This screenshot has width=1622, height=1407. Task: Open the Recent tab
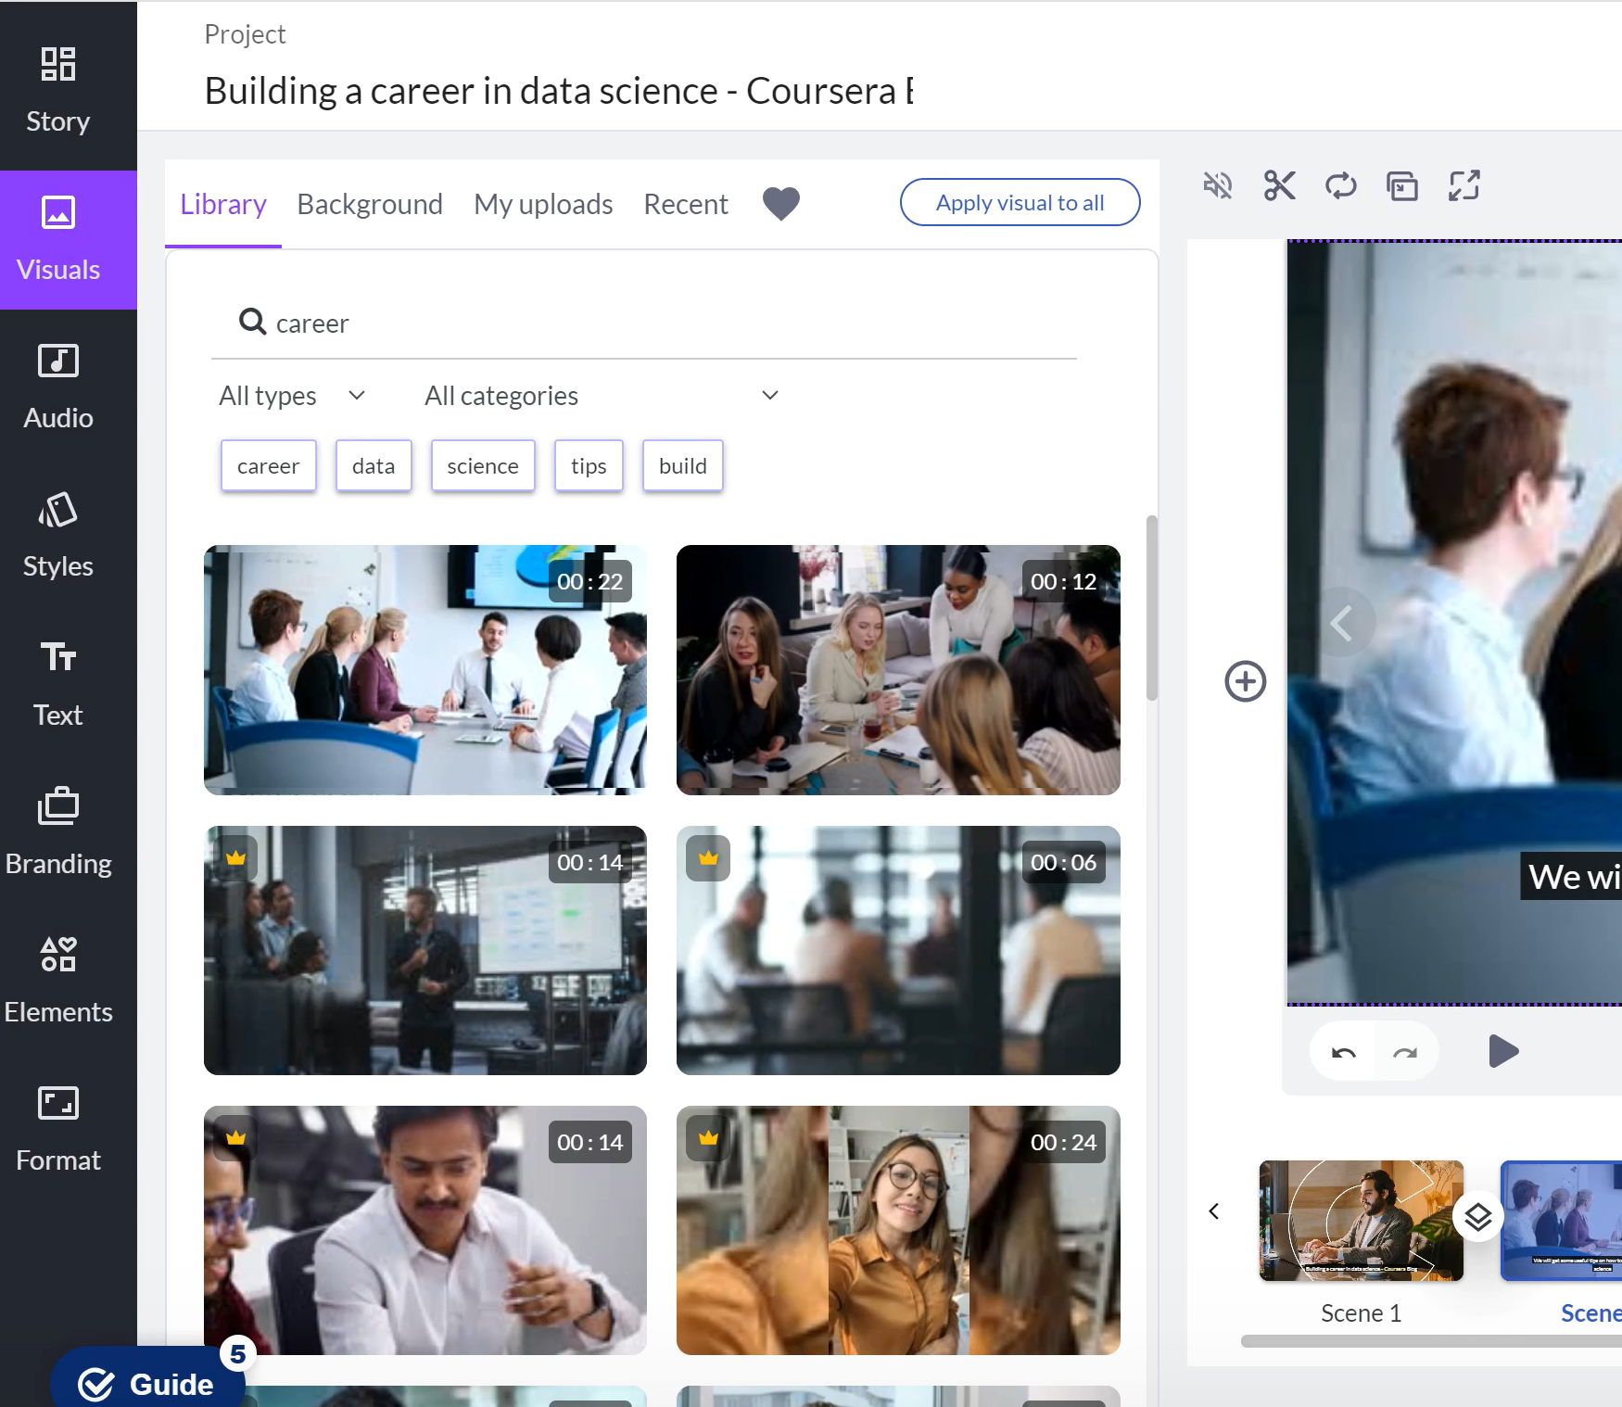[x=686, y=204]
